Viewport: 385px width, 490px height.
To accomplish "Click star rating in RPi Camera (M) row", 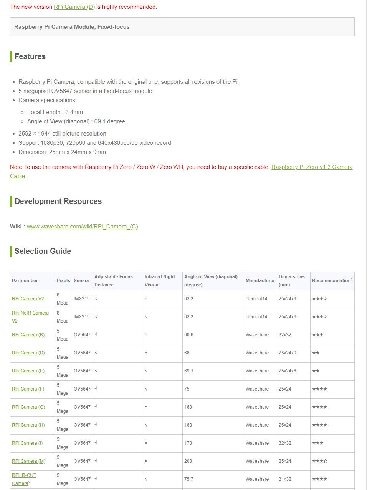I will tap(319, 461).
